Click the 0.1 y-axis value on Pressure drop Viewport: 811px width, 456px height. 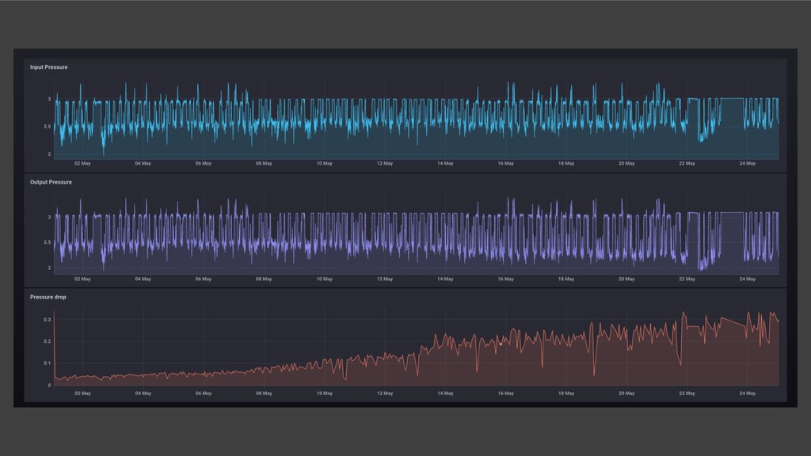pos(48,363)
